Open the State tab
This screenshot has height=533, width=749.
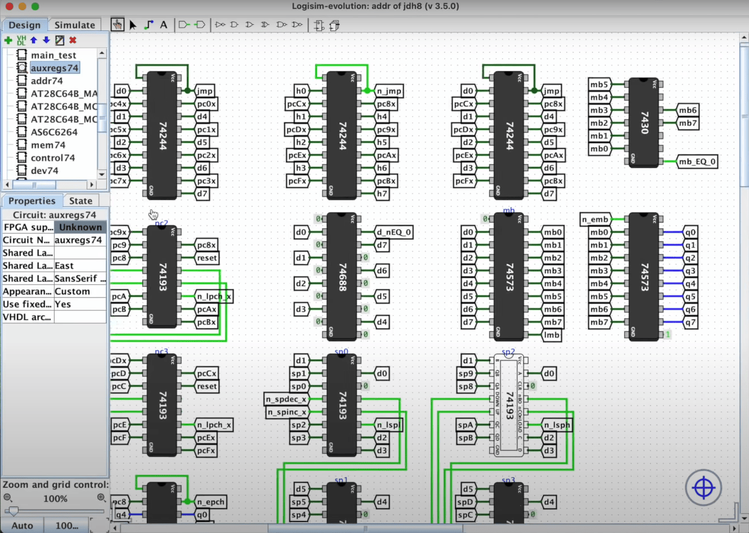click(x=81, y=201)
